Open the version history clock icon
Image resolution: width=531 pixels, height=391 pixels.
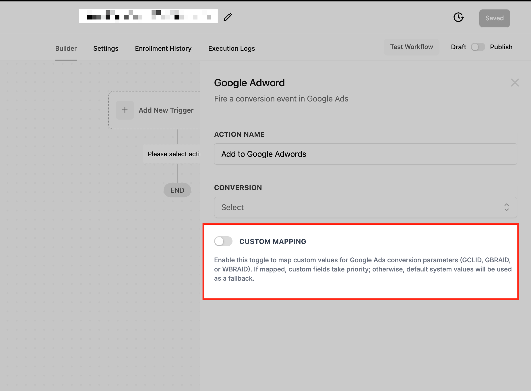coord(459,17)
